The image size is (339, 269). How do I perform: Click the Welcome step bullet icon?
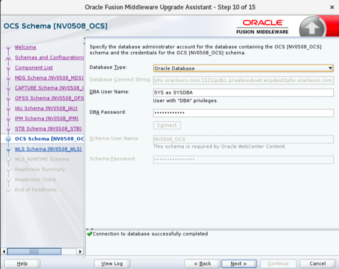[x=8, y=48]
